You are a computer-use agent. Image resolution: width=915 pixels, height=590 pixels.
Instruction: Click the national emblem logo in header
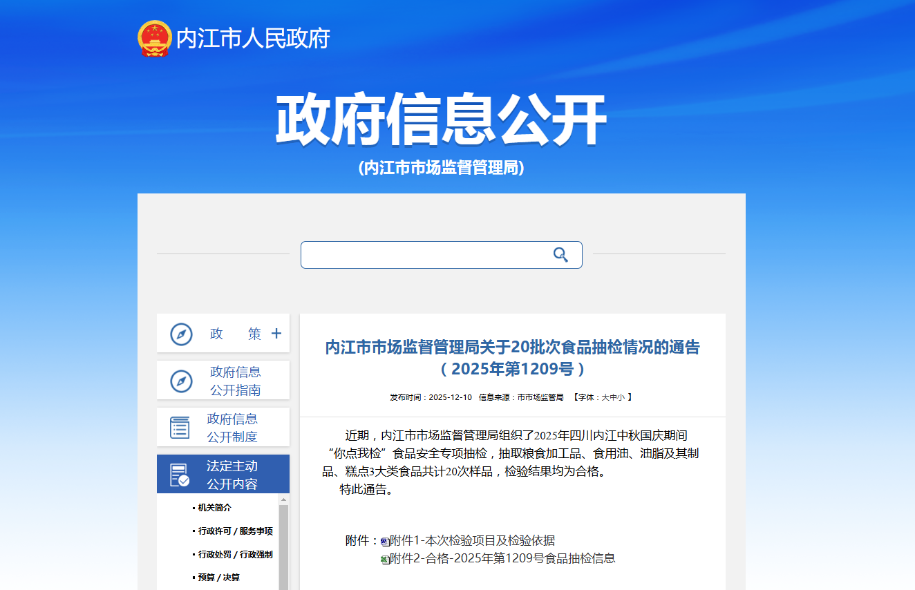(x=154, y=38)
